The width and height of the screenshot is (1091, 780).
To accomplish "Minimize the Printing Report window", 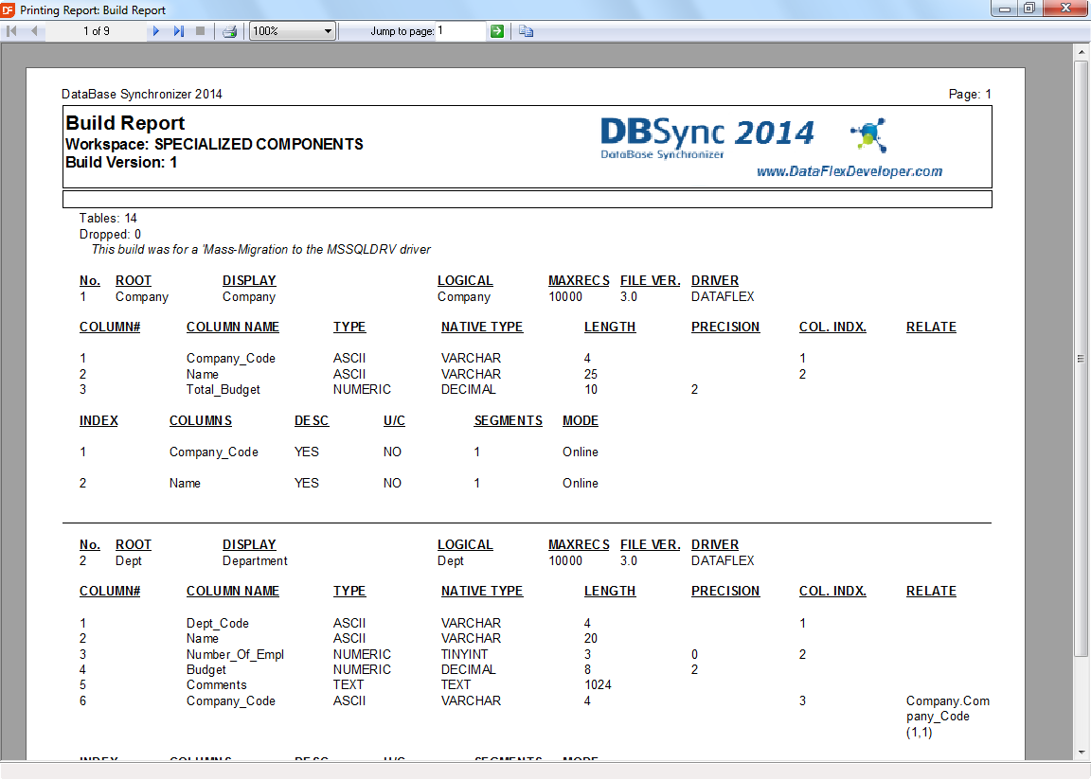I will click(x=1005, y=9).
